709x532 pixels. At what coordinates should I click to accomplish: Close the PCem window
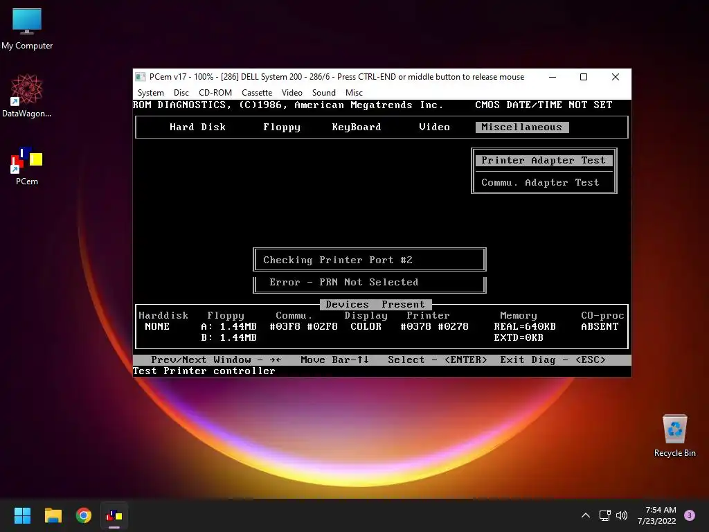point(616,77)
